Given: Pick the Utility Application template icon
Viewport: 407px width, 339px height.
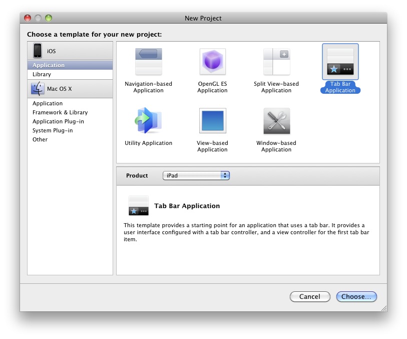Looking at the screenshot, I should point(148,121).
